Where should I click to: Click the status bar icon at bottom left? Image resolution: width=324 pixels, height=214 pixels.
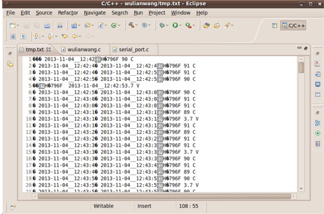(x=13, y=207)
